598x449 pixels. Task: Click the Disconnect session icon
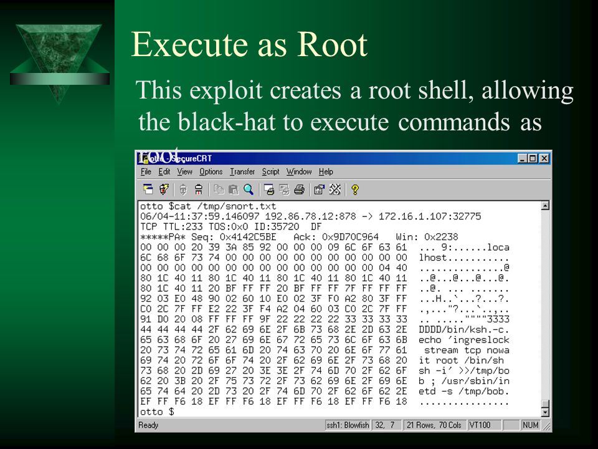click(199, 190)
